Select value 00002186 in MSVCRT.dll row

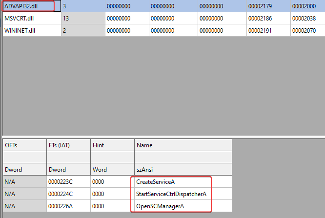click(268, 18)
